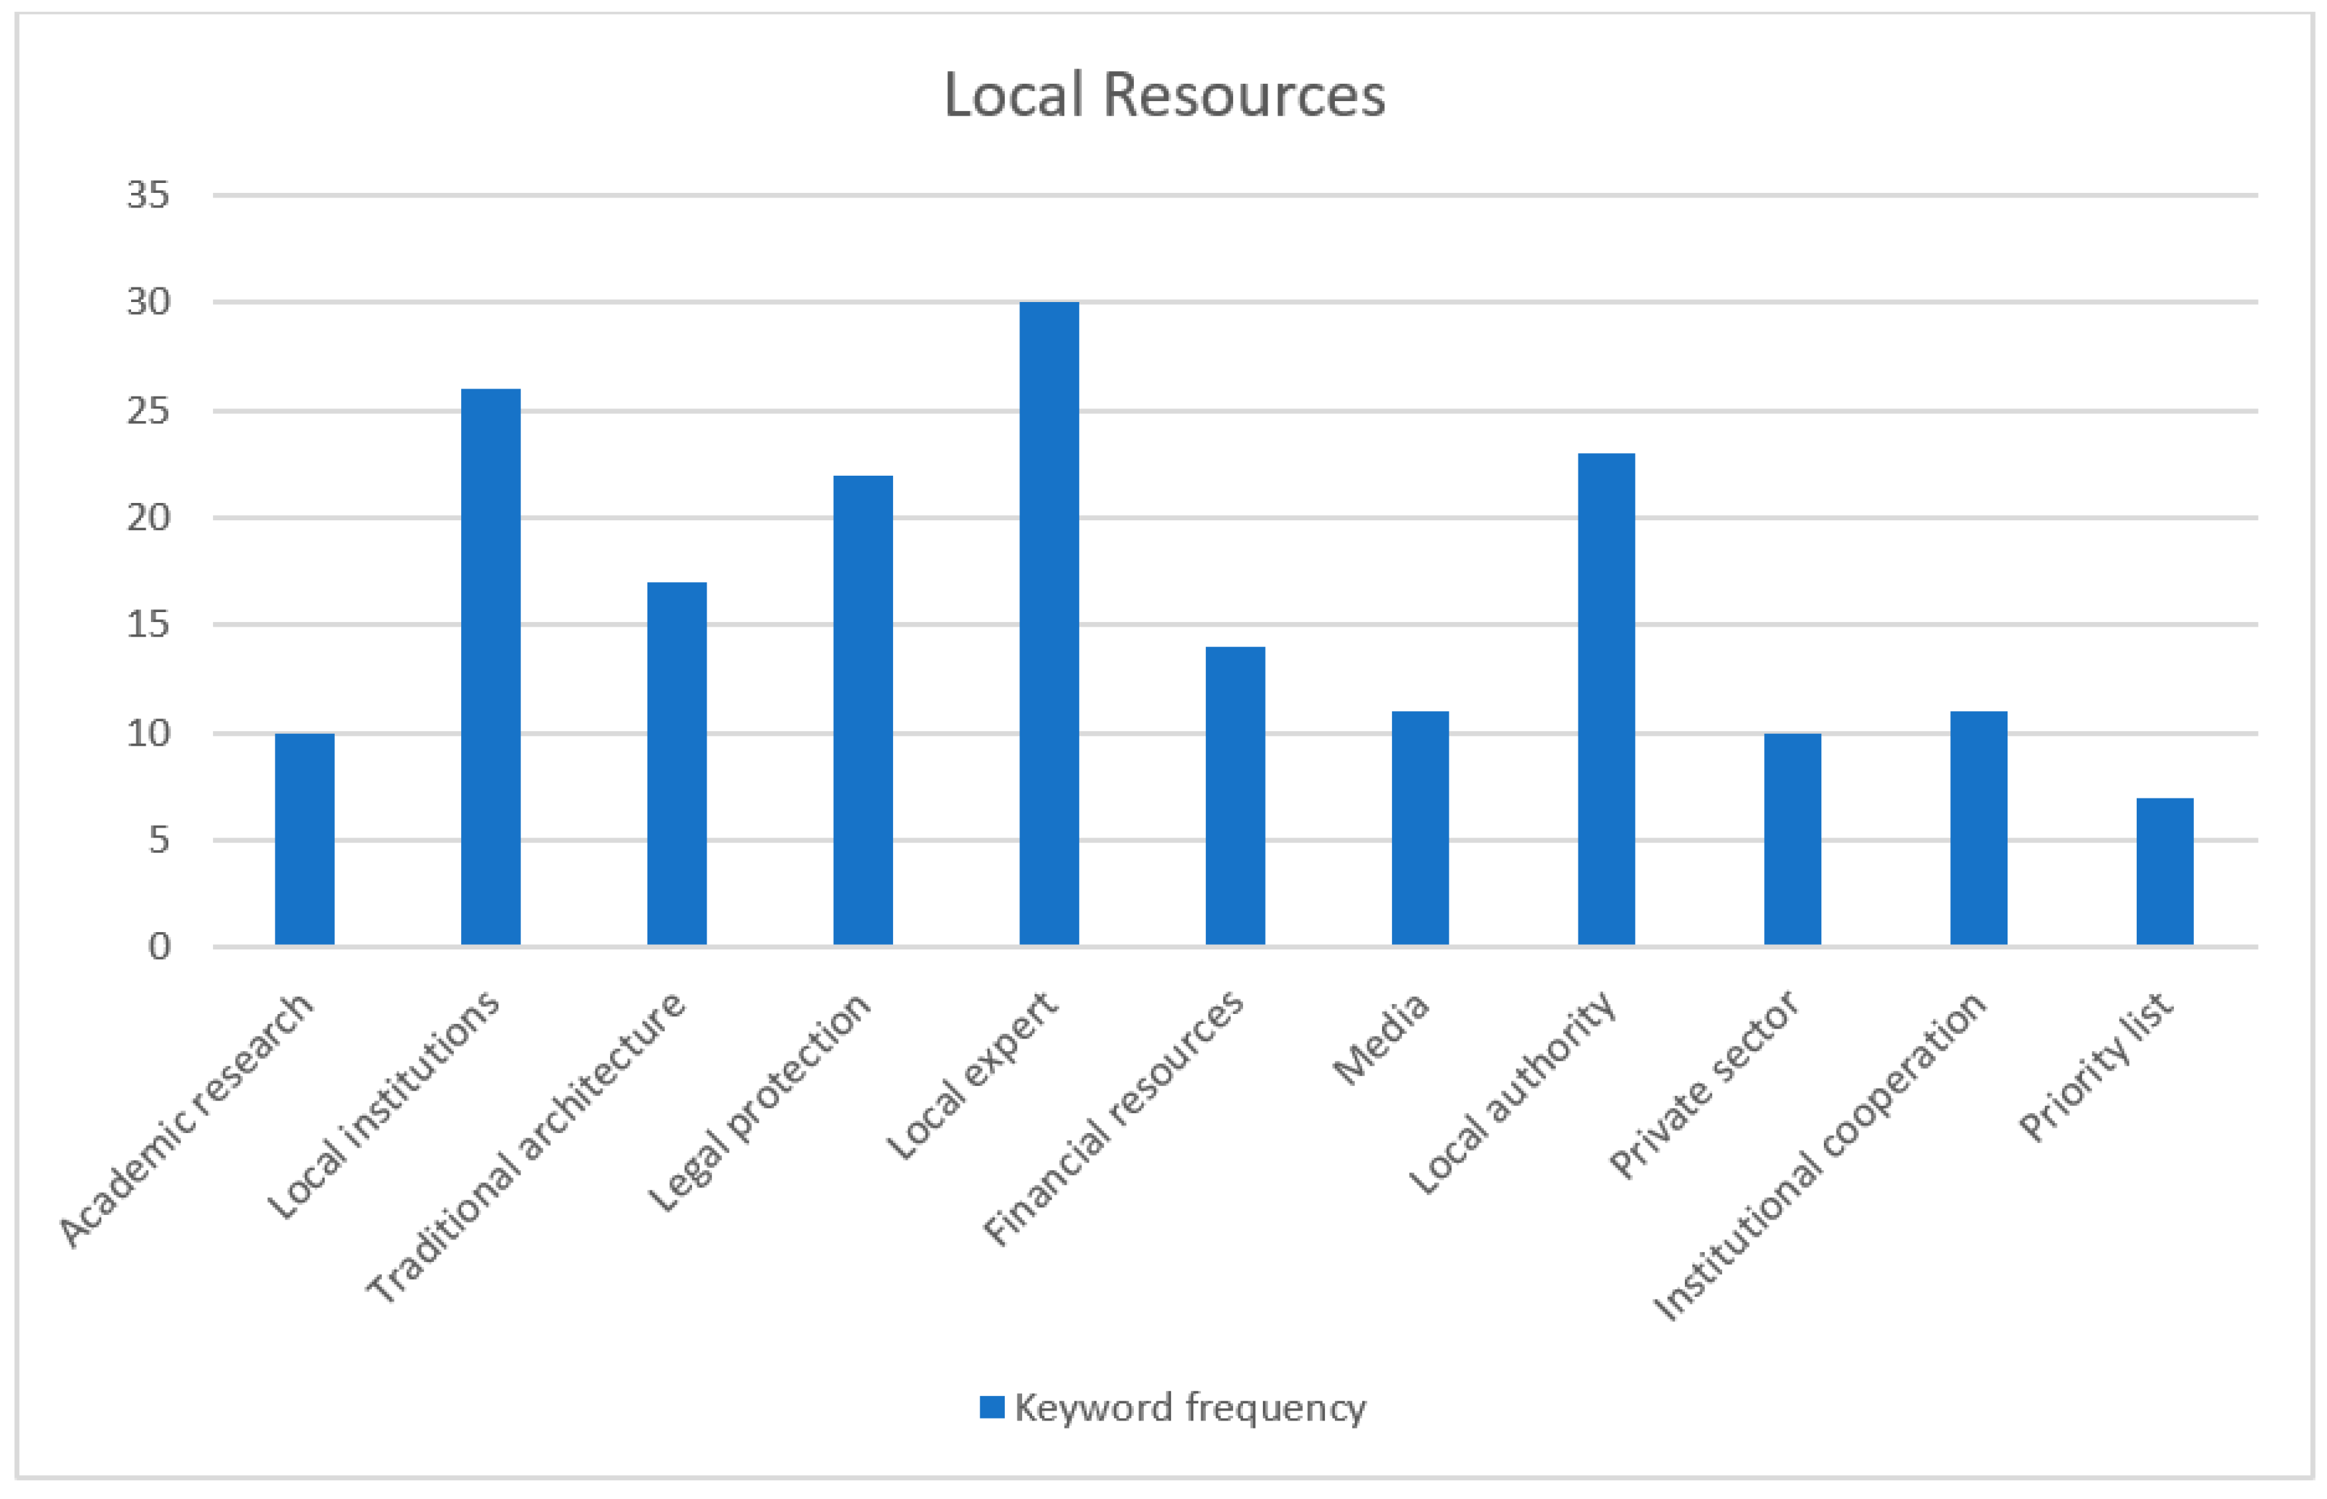Click the 'Local expert' axis label
The height and width of the screenshot is (1499, 2327).
(972, 1076)
